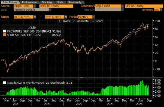Viewport: 164px width, 107px height.
Task: Click the 4.93 outperformance value
Action: [x=69, y=83]
